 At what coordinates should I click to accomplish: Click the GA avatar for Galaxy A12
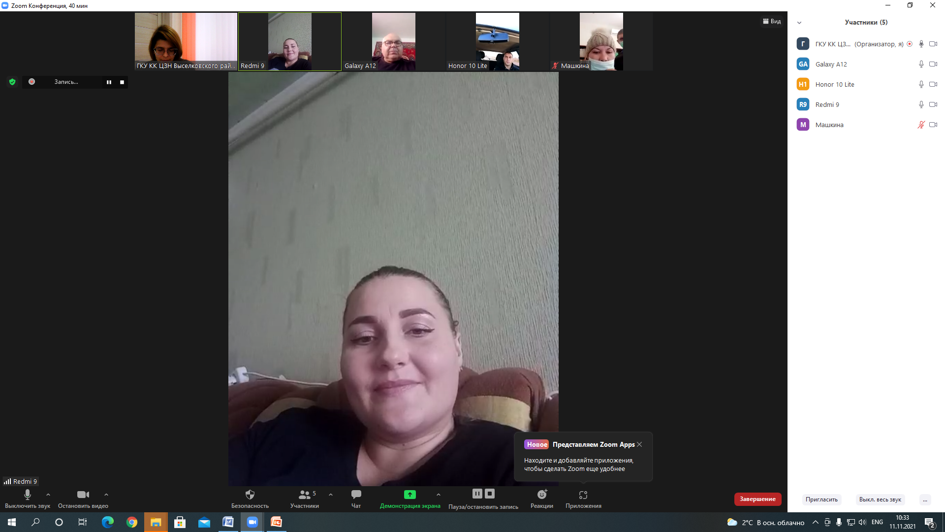coord(803,64)
